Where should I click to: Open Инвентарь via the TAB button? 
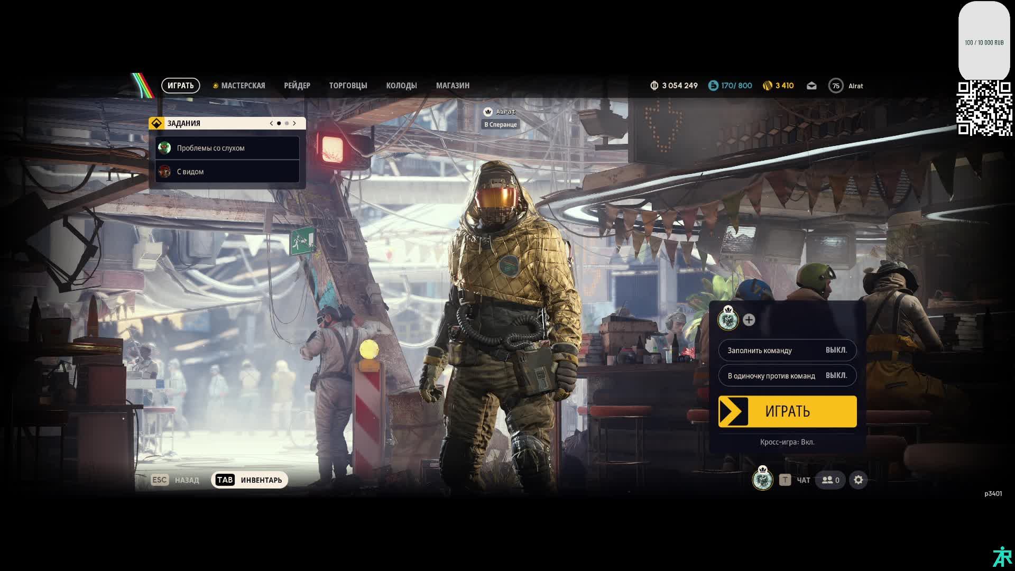(x=250, y=480)
